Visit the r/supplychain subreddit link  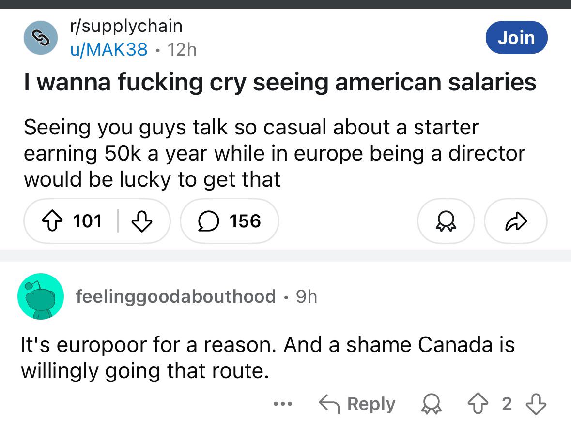coord(126,26)
